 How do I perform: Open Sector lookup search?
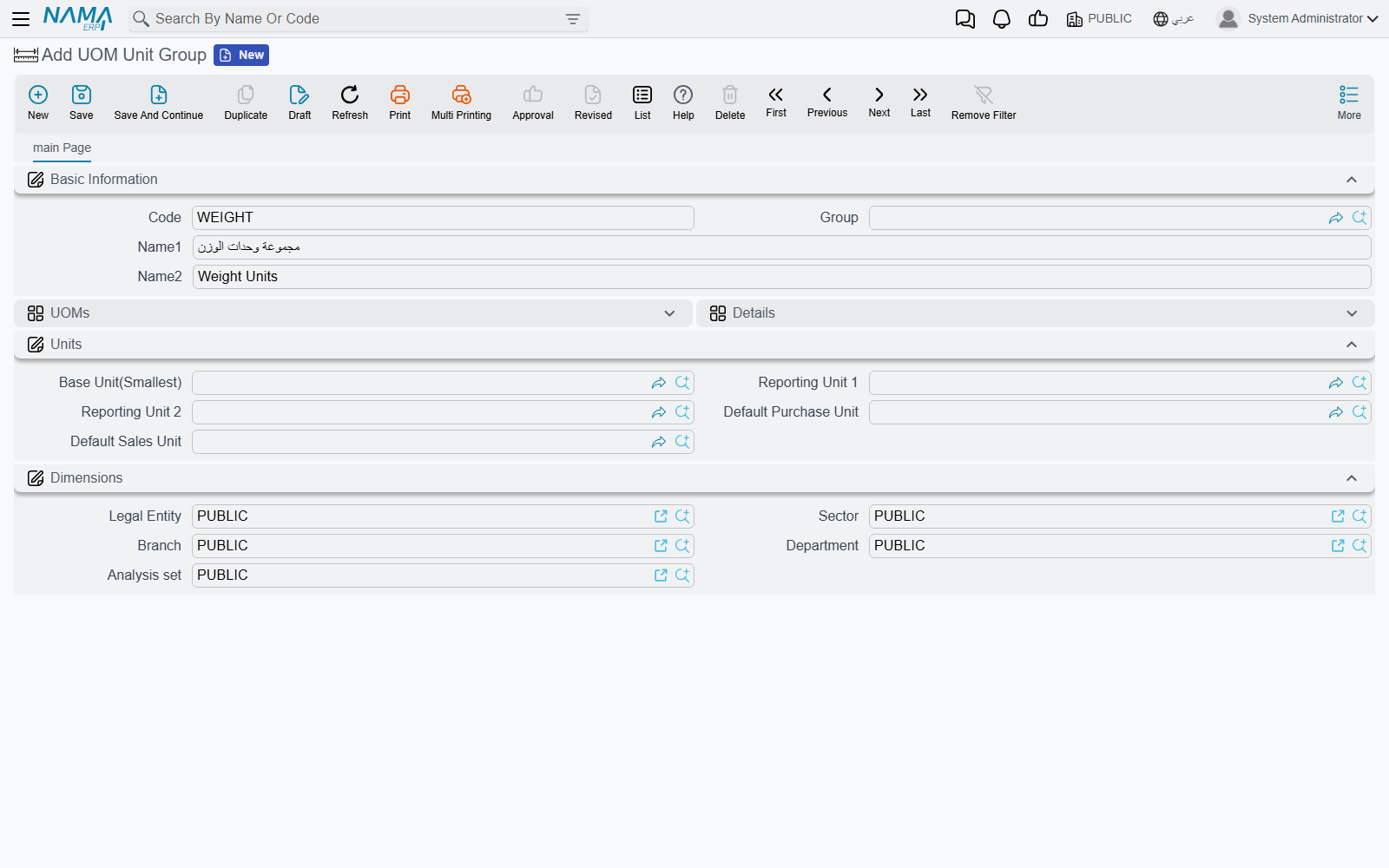[x=1359, y=516]
